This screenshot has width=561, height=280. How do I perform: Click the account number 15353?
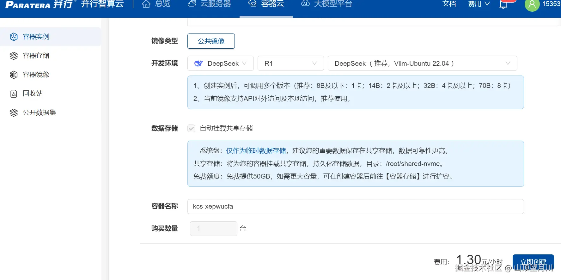point(552,4)
